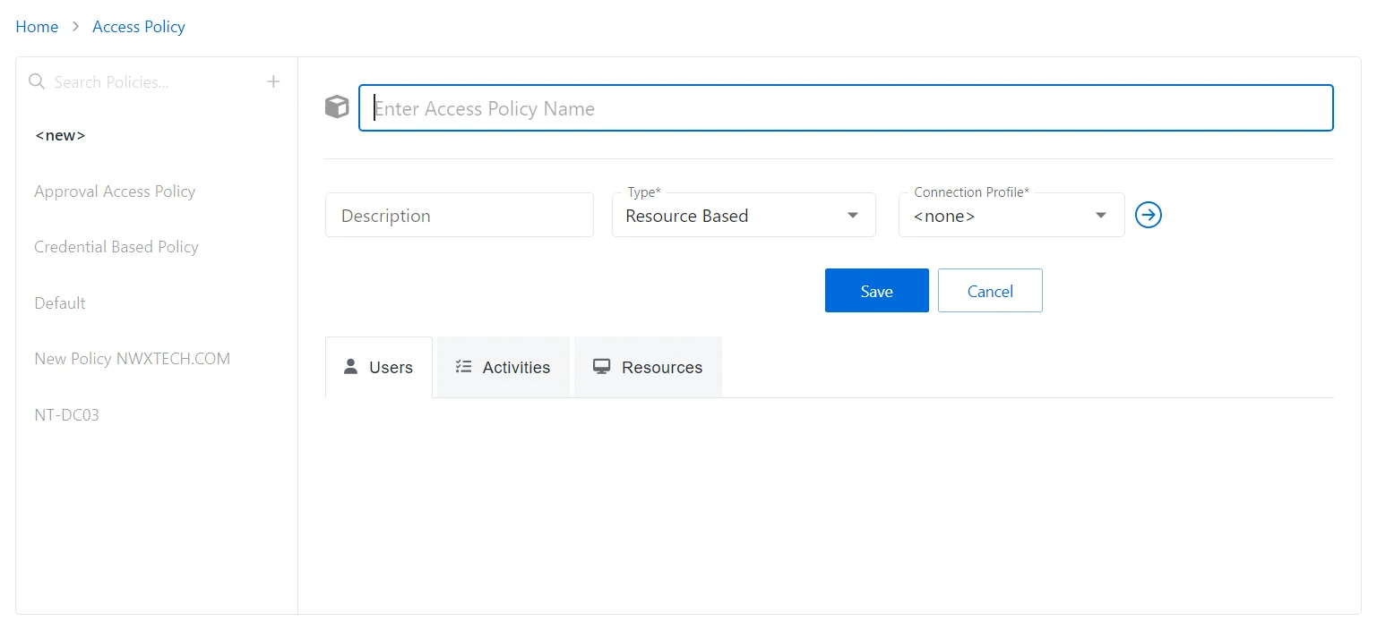The height and width of the screenshot is (630, 1377).
Task: Click the Resources tab monitor icon
Action: [602, 367]
